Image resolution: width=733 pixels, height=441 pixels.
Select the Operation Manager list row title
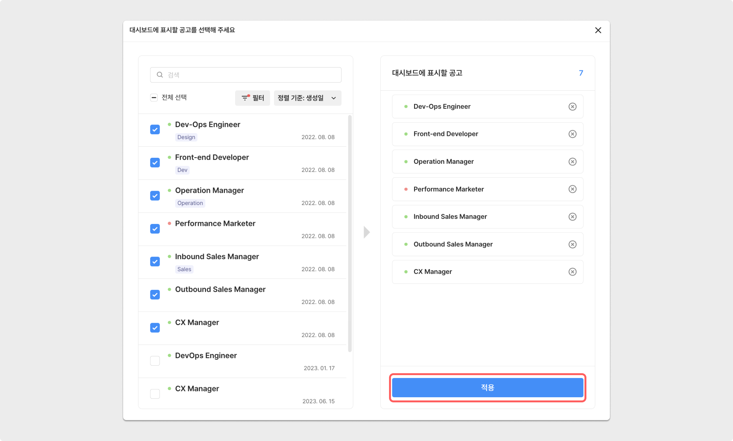point(209,190)
